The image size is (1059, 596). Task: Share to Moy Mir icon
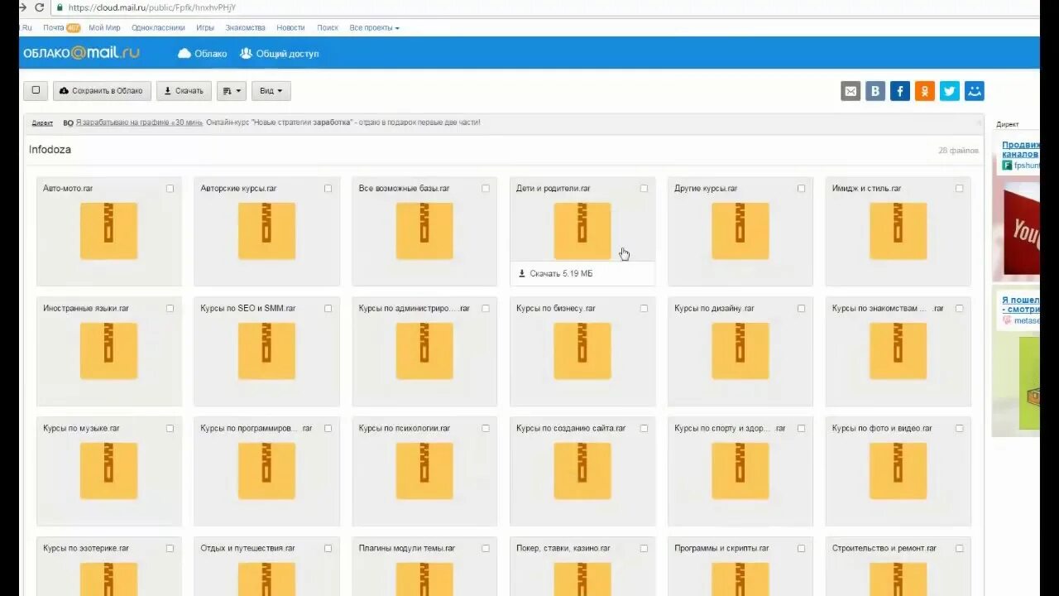pyautogui.click(x=975, y=91)
